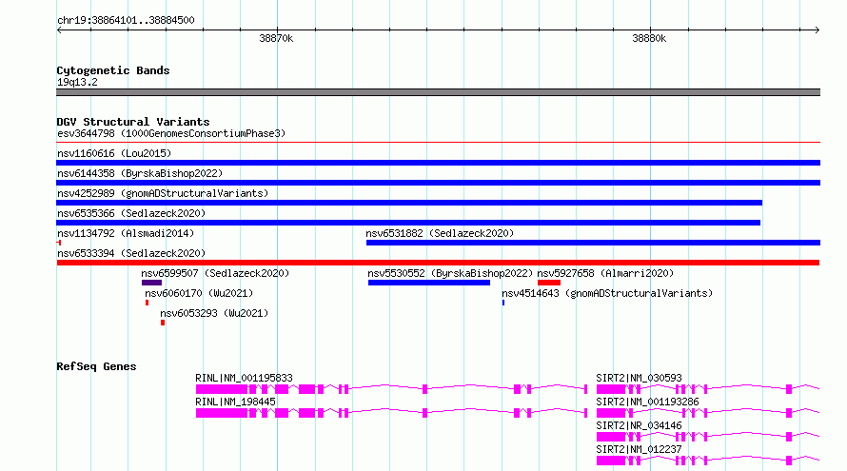Click the 19q13.2 band label
Image resolution: width=847 pixels, height=471 pixels.
point(77,82)
